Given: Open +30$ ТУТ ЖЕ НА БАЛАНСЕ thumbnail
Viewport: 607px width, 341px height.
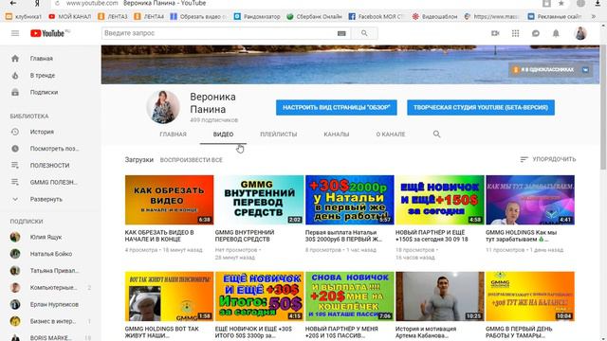Looking at the screenshot, I should [x=530, y=296].
